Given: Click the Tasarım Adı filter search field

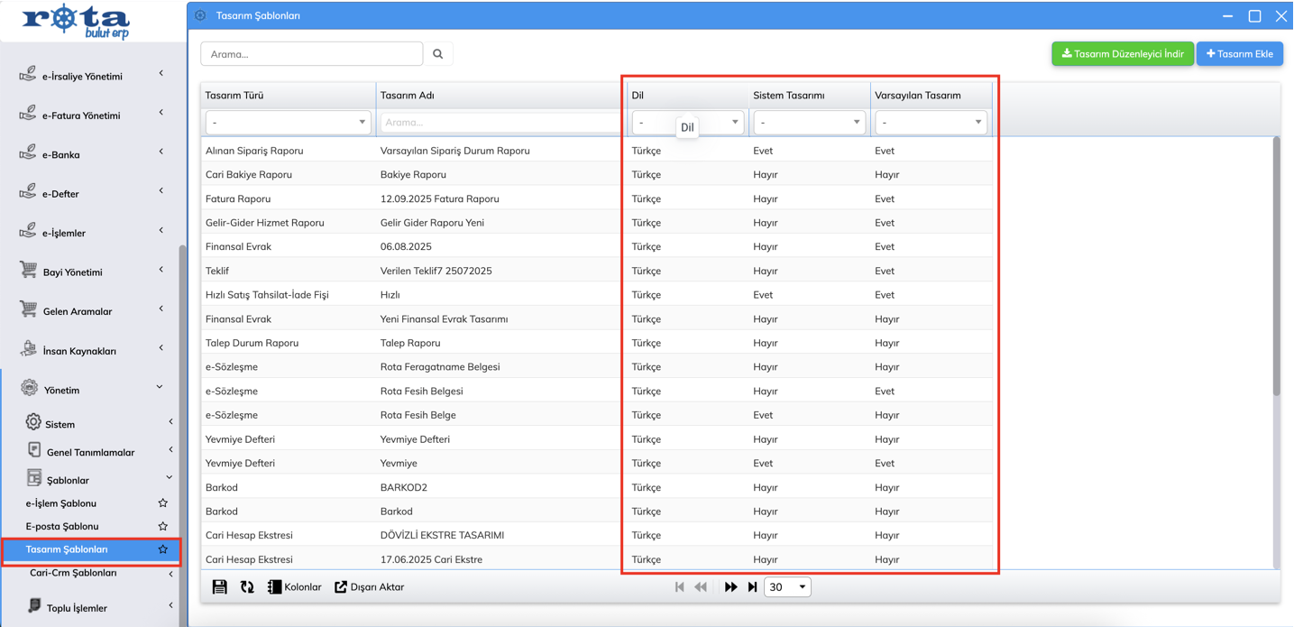Looking at the screenshot, I should [x=500, y=123].
